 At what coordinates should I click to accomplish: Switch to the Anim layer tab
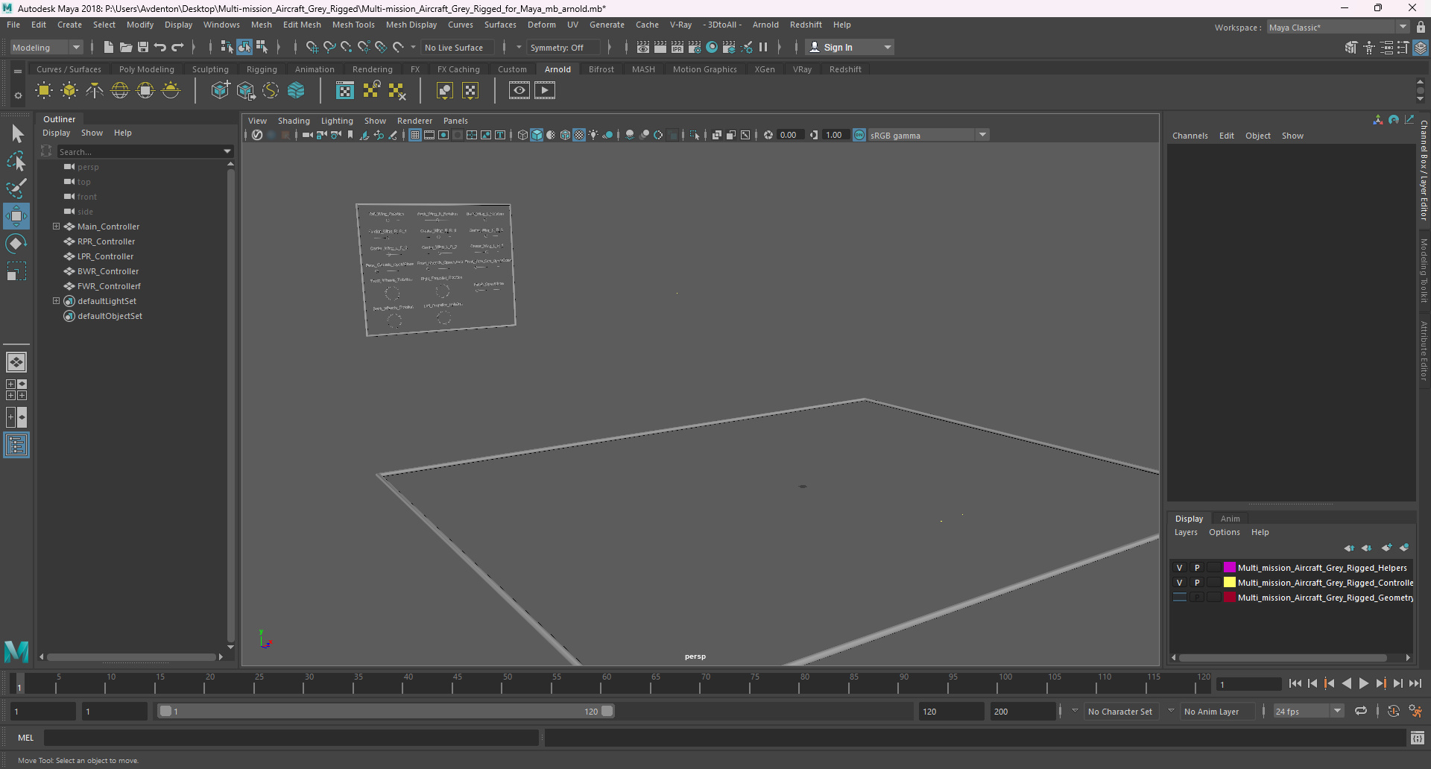tap(1230, 519)
